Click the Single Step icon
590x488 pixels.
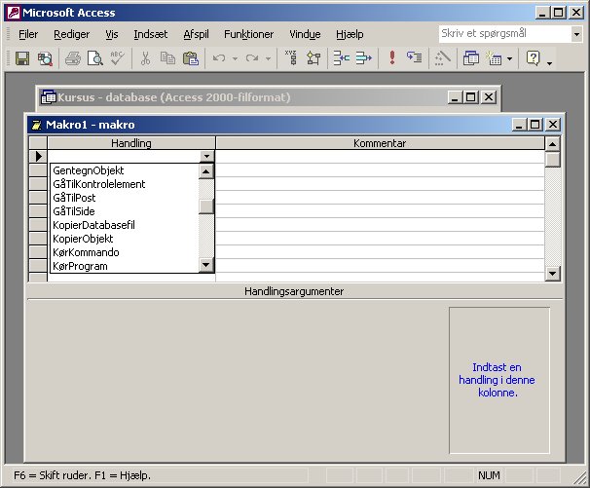[x=415, y=58]
